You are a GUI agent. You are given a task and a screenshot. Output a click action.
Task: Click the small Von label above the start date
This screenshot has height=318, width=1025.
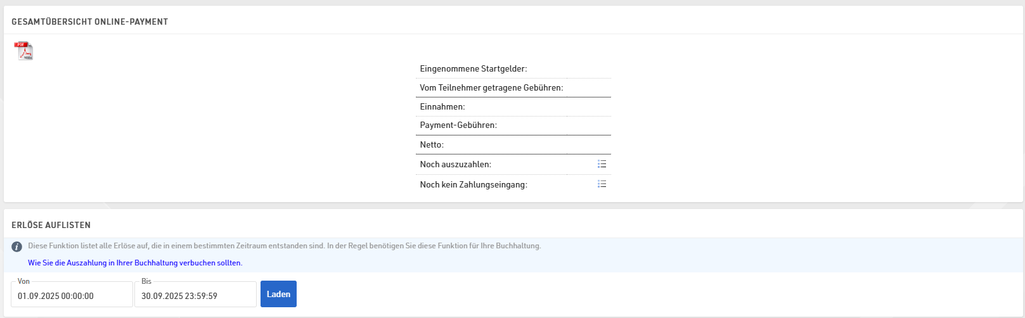(23, 281)
